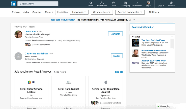The width and height of the screenshot is (186, 109).
Task: Open Your Next Tech Job Faster promoted link
Action: pos(153,40)
